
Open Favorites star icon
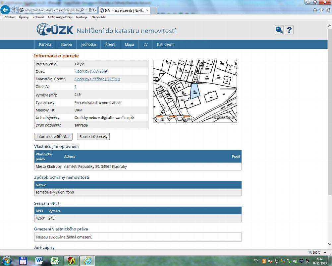321,10
